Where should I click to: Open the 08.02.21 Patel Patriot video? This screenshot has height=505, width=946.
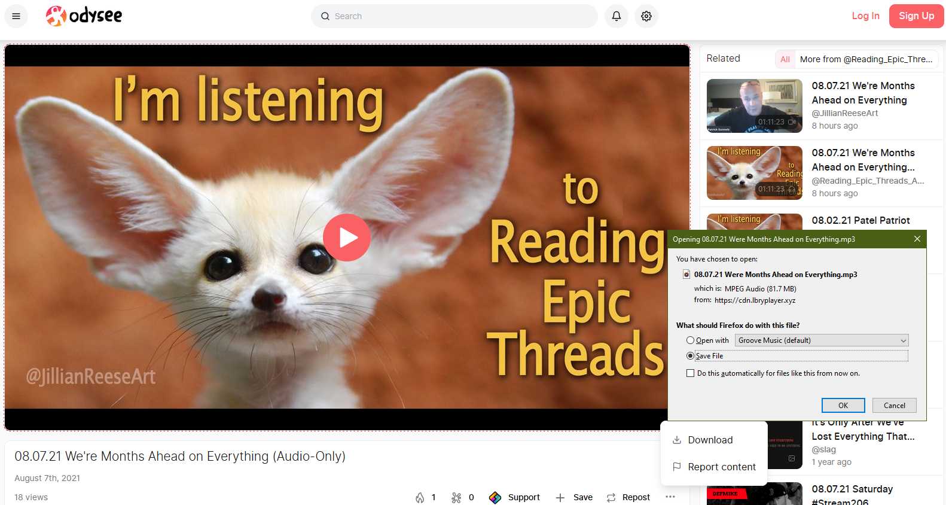[860, 220]
